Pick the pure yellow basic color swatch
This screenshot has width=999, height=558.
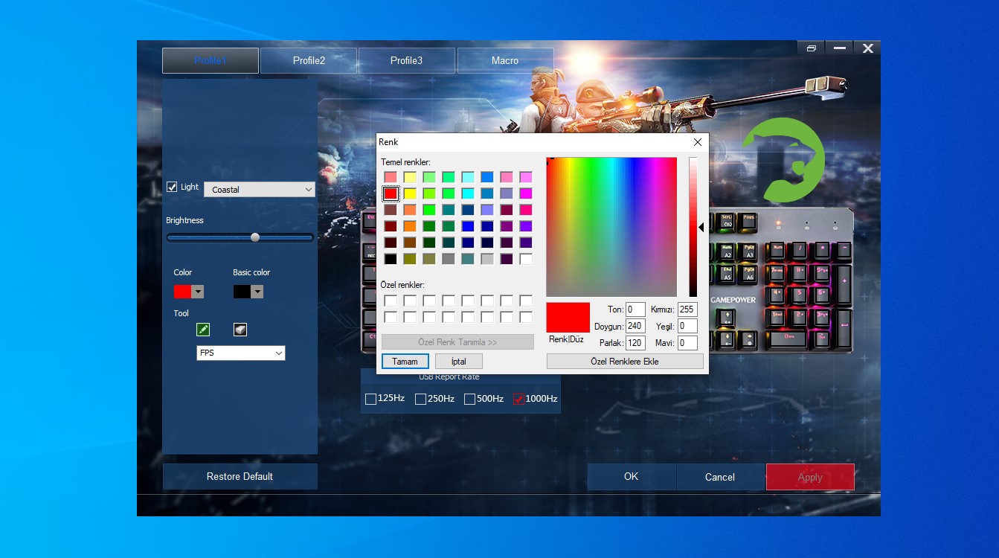tap(410, 193)
